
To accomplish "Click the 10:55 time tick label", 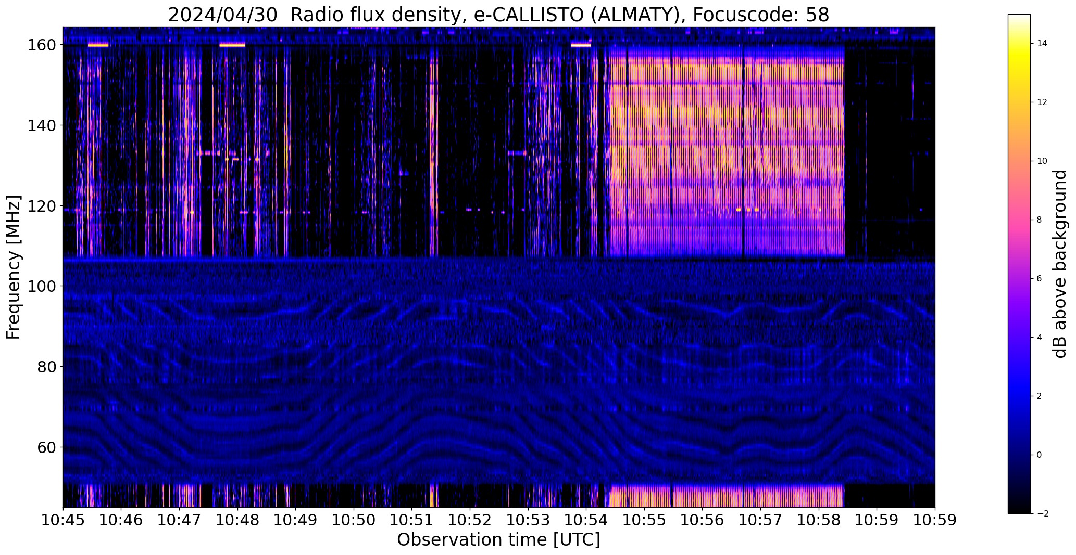I will click(644, 520).
